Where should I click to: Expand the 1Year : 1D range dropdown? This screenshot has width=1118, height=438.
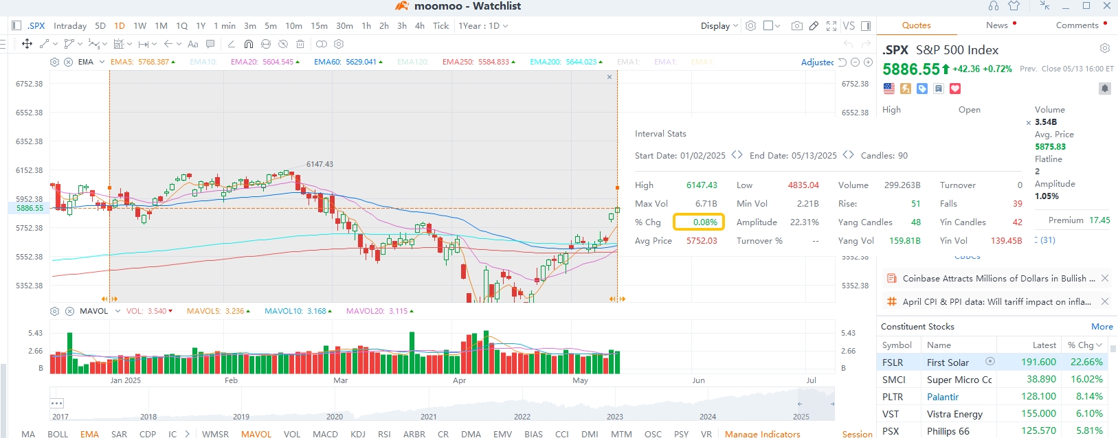(484, 26)
